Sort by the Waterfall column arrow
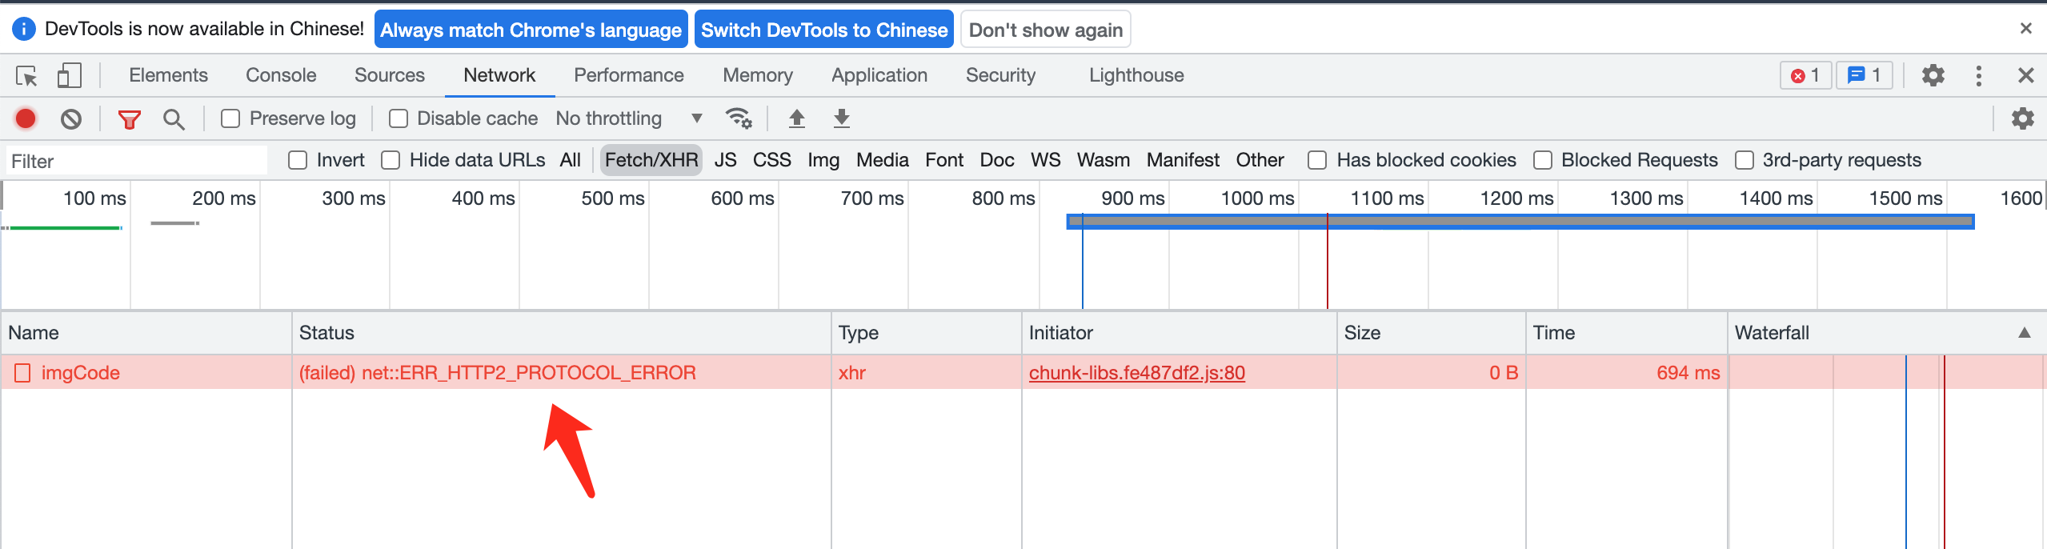Image resolution: width=2047 pixels, height=549 pixels. [2024, 333]
